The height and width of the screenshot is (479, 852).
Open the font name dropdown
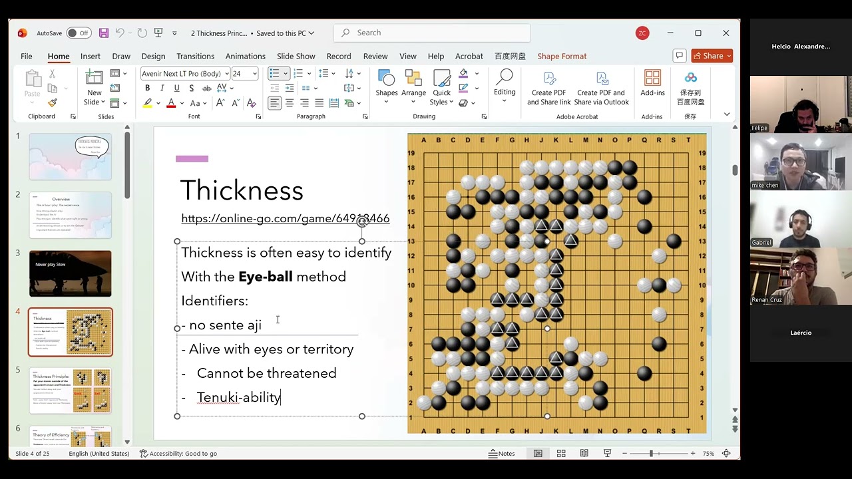point(227,73)
